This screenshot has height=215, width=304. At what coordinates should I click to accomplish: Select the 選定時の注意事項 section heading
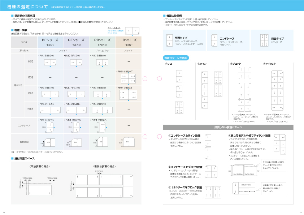click(25, 16)
